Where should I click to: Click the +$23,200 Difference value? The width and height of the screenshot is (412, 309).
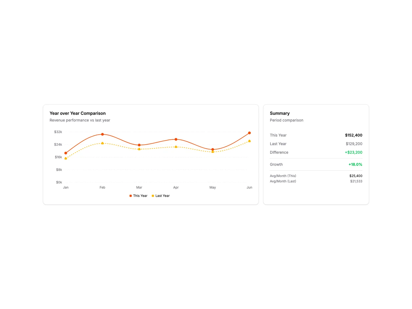(353, 152)
